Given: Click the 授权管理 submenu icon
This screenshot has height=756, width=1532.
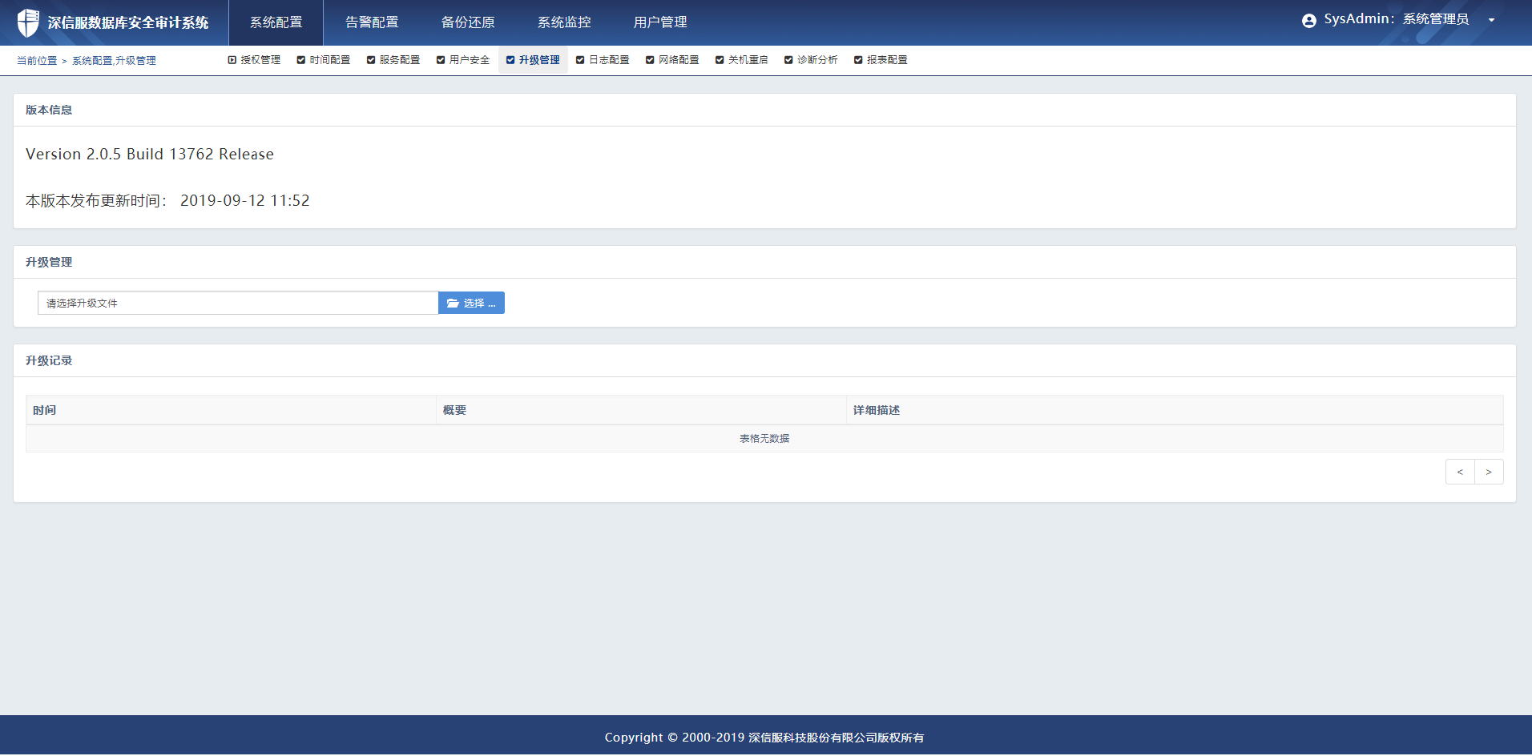Looking at the screenshot, I should (x=232, y=60).
